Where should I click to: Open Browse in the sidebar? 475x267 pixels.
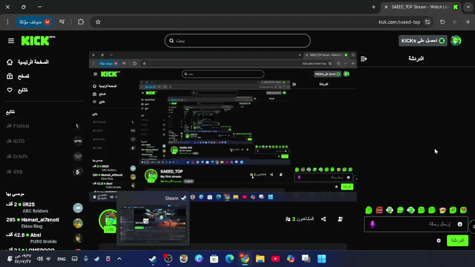click(18, 76)
